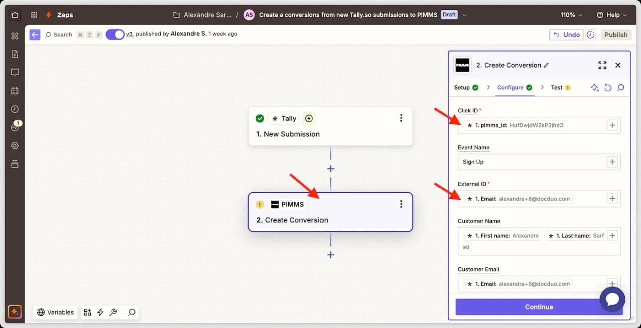Open the chat support bubble
Image resolution: width=641 pixels, height=328 pixels.
(x=612, y=299)
